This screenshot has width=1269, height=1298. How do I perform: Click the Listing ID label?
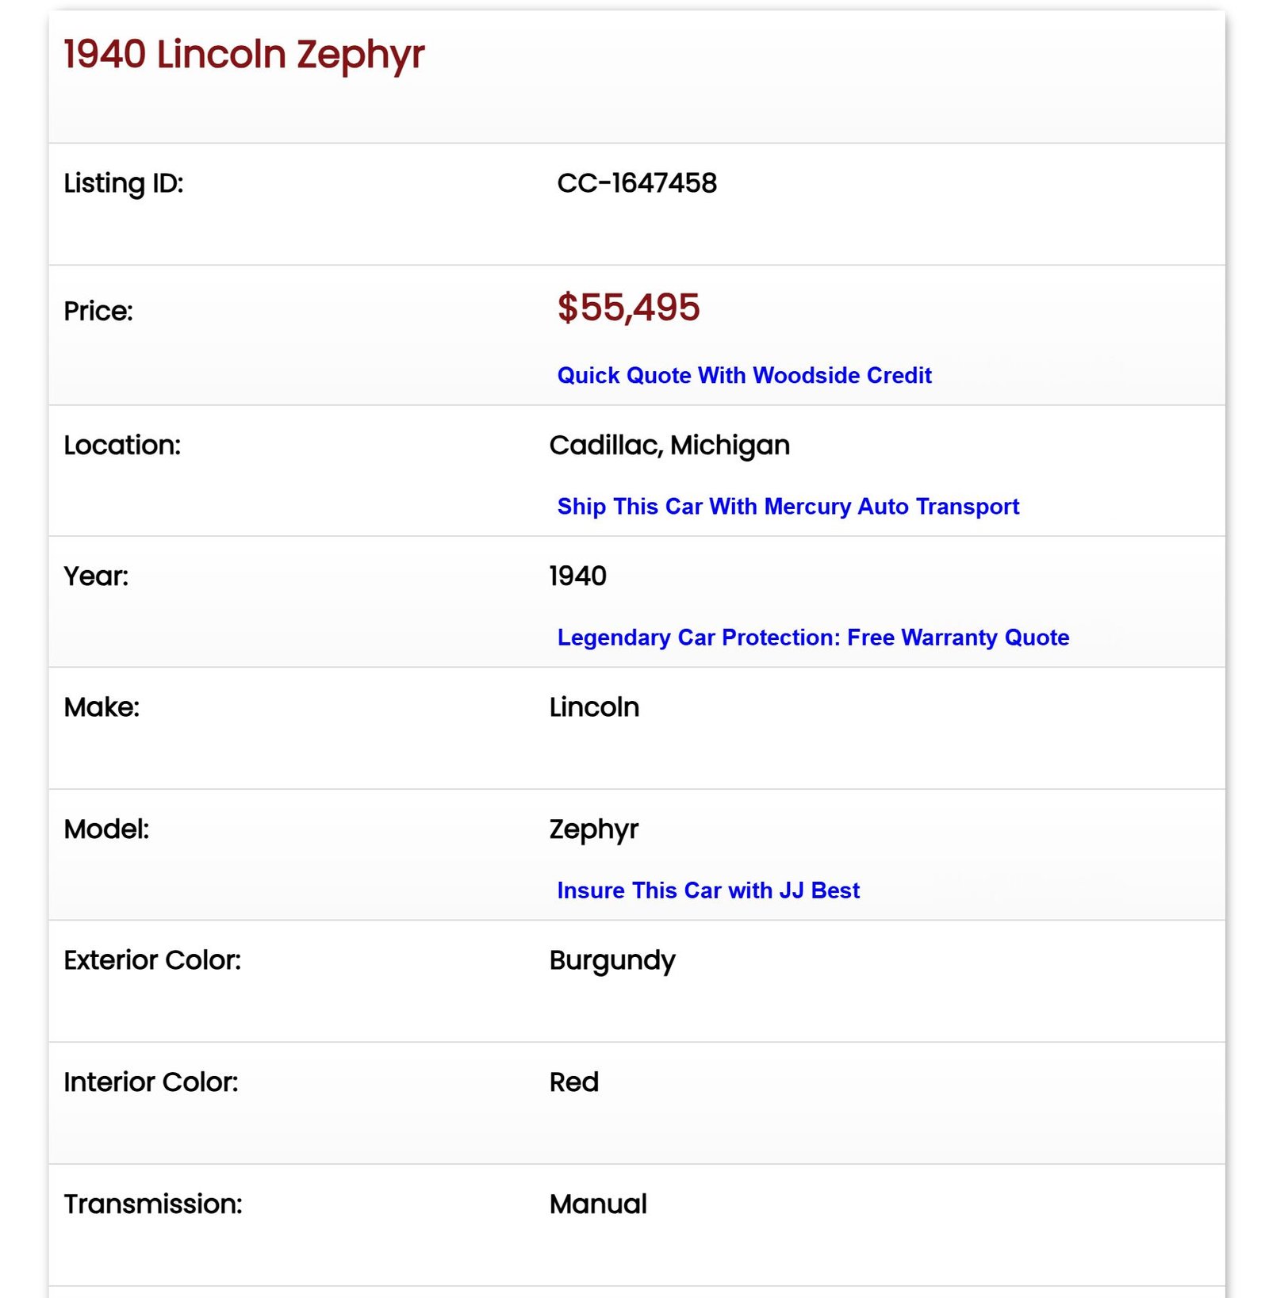tap(123, 183)
